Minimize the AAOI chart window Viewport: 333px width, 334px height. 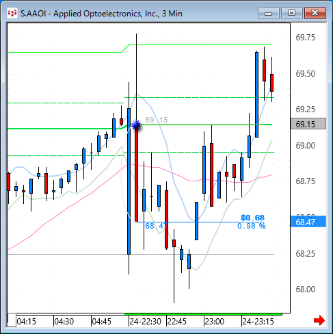[x=269, y=13]
